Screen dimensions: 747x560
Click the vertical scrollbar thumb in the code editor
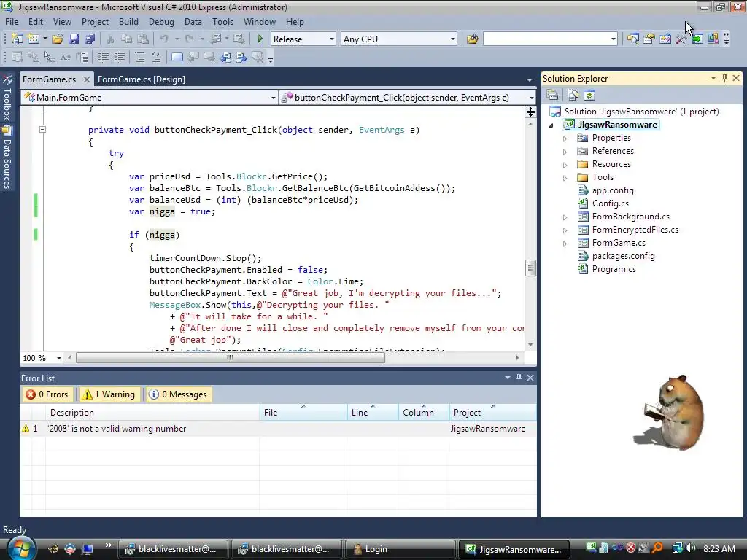click(530, 268)
